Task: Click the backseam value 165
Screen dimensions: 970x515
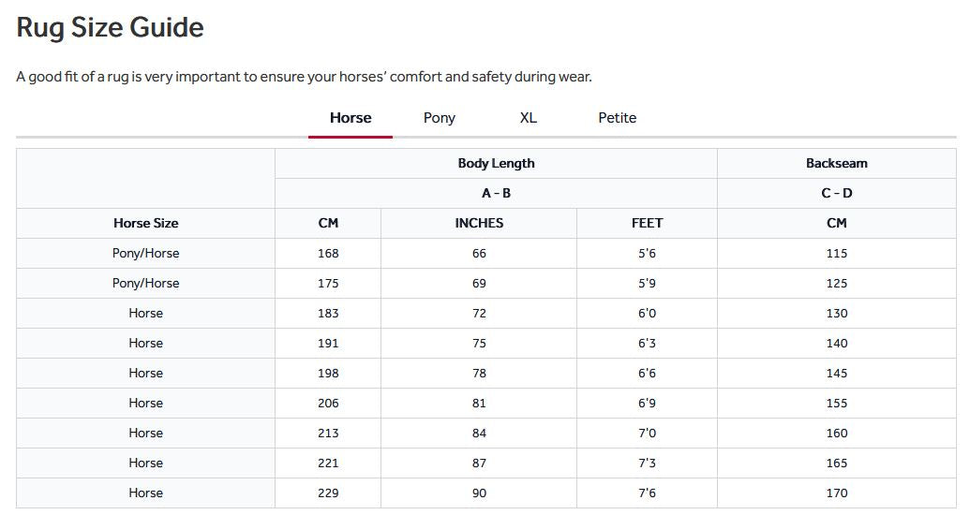Action: [836, 463]
